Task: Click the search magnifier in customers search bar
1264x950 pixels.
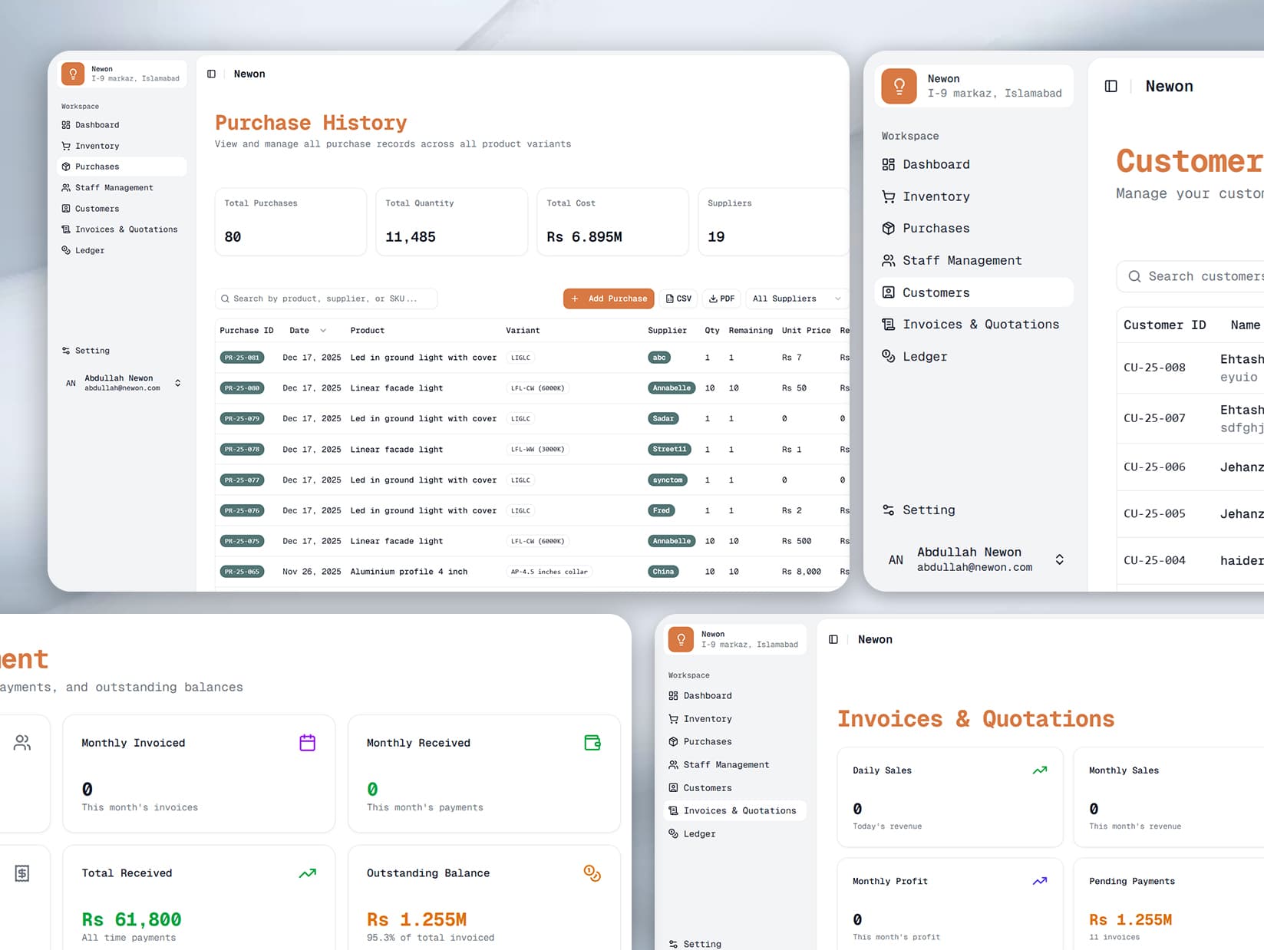Action: (x=1134, y=276)
